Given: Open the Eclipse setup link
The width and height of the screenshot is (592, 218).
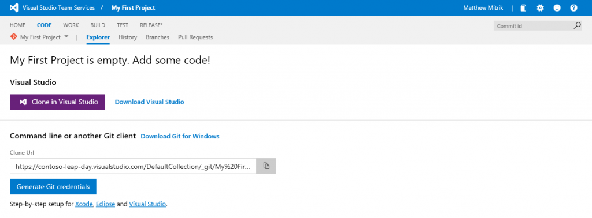Looking at the screenshot, I should tap(105, 204).
